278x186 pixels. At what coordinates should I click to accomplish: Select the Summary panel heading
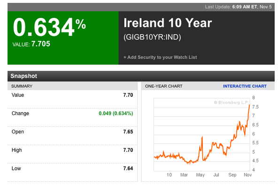[x=22, y=86]
